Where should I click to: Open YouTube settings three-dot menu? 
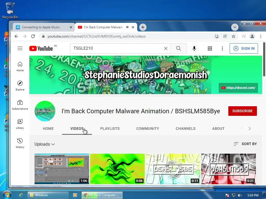222,48
